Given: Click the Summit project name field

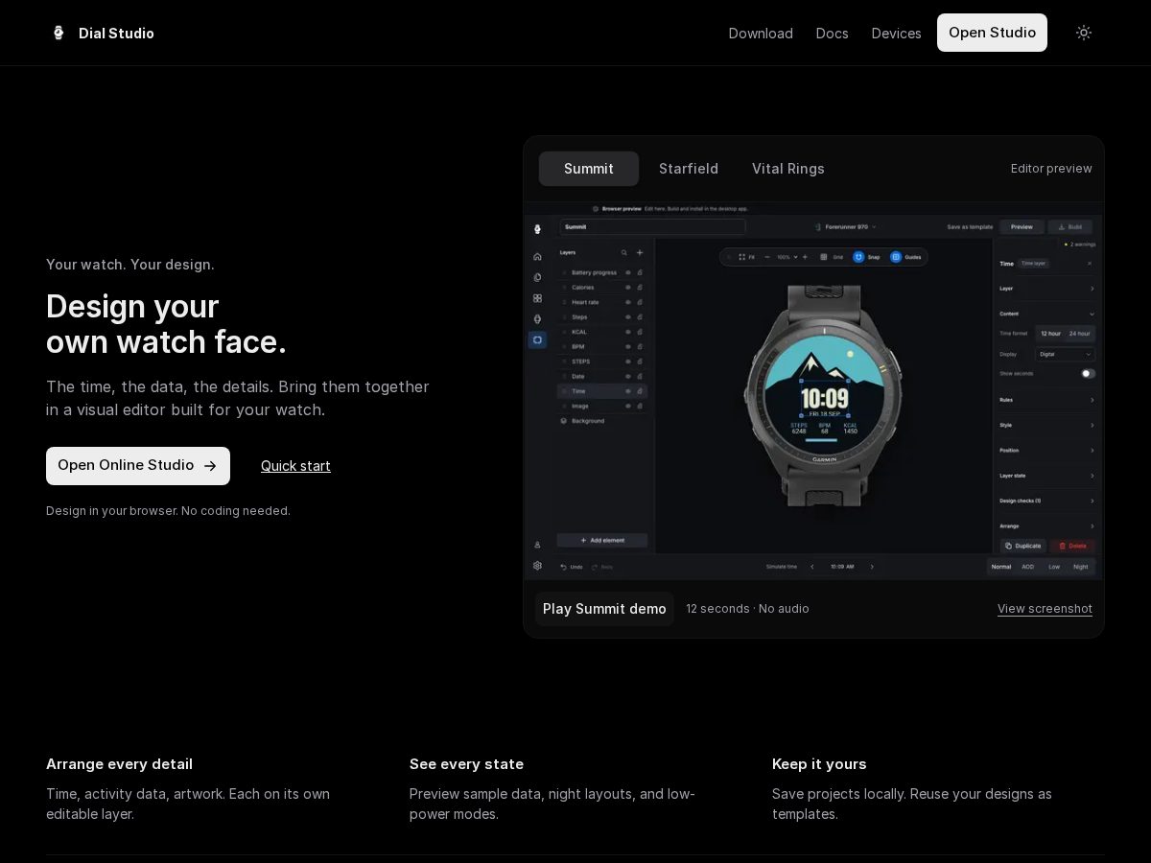Looking at the screenshot, I should tap(652, 227).
